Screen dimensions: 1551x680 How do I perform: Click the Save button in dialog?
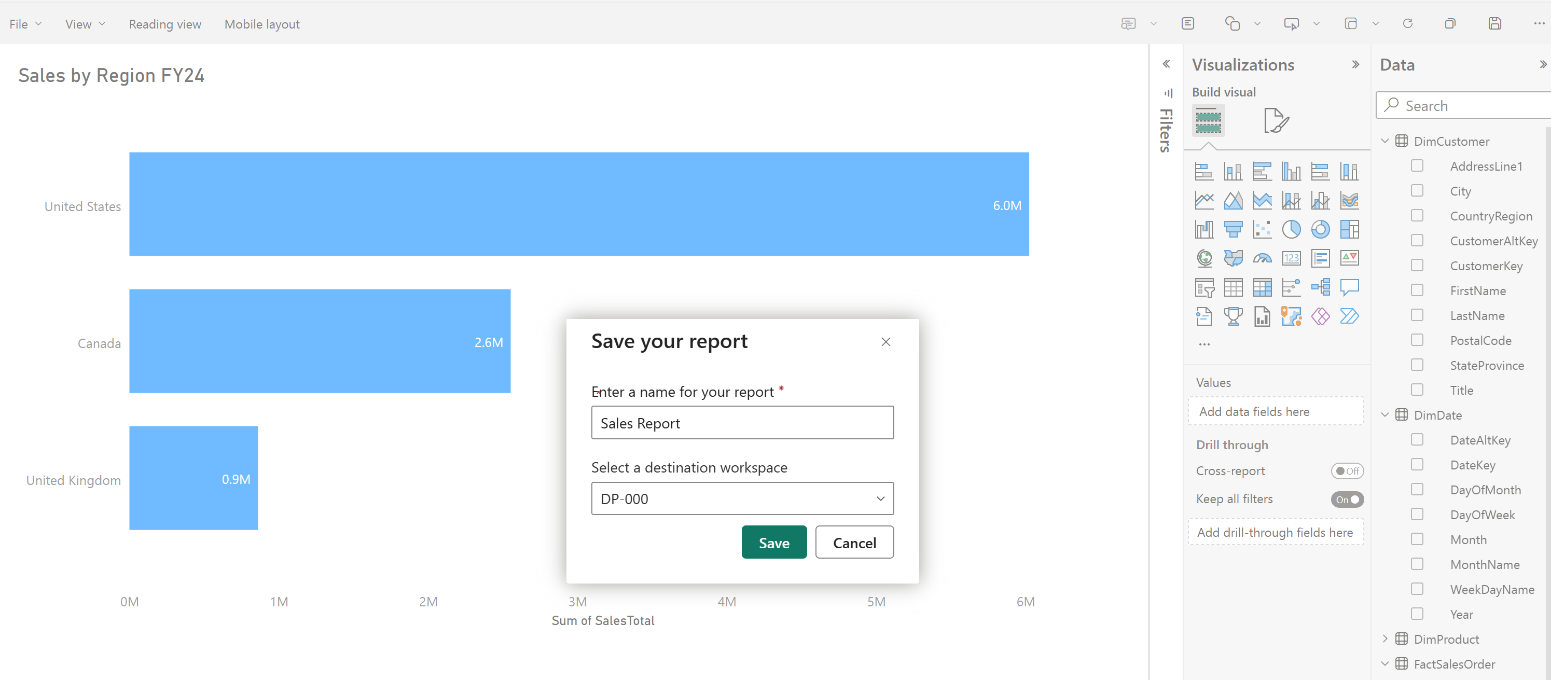(773, 543)
